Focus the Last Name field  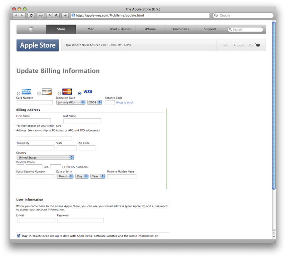[82, 121]
